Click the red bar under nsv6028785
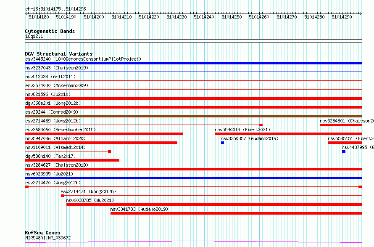Screen dimensions: 374x247 (214, 205)
